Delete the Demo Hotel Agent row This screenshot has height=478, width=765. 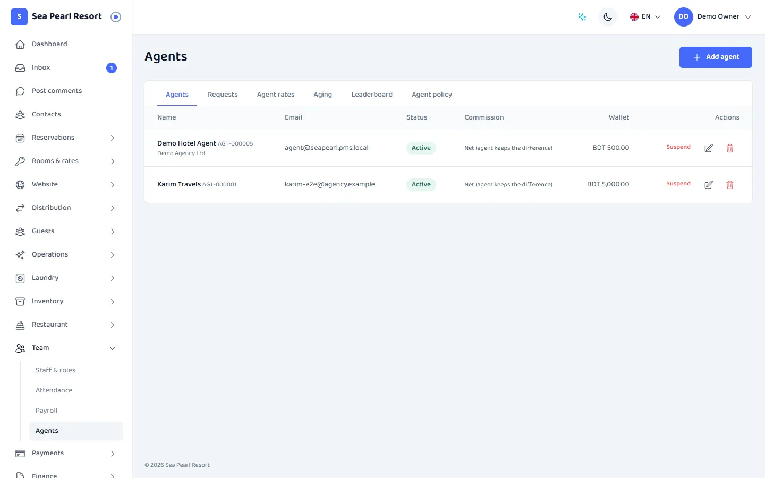(730, 148)
